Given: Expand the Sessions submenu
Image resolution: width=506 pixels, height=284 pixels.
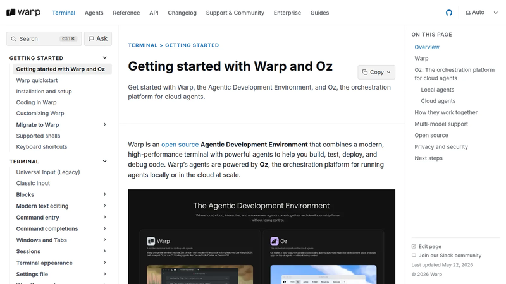Looking at the screenshot, I should pyautogui.click(x=104, y=251).
